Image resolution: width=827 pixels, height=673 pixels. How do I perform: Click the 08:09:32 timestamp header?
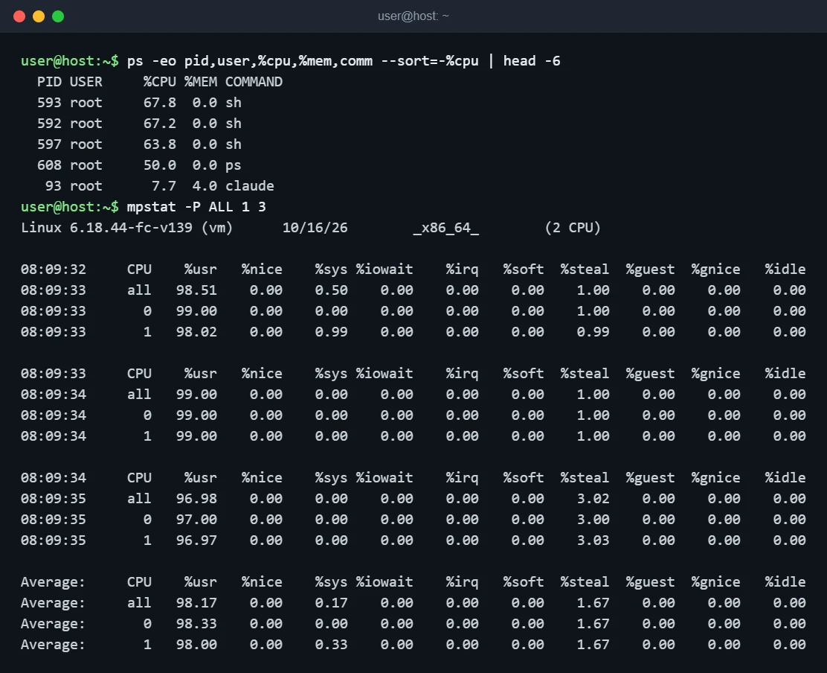tap(54, 269)
